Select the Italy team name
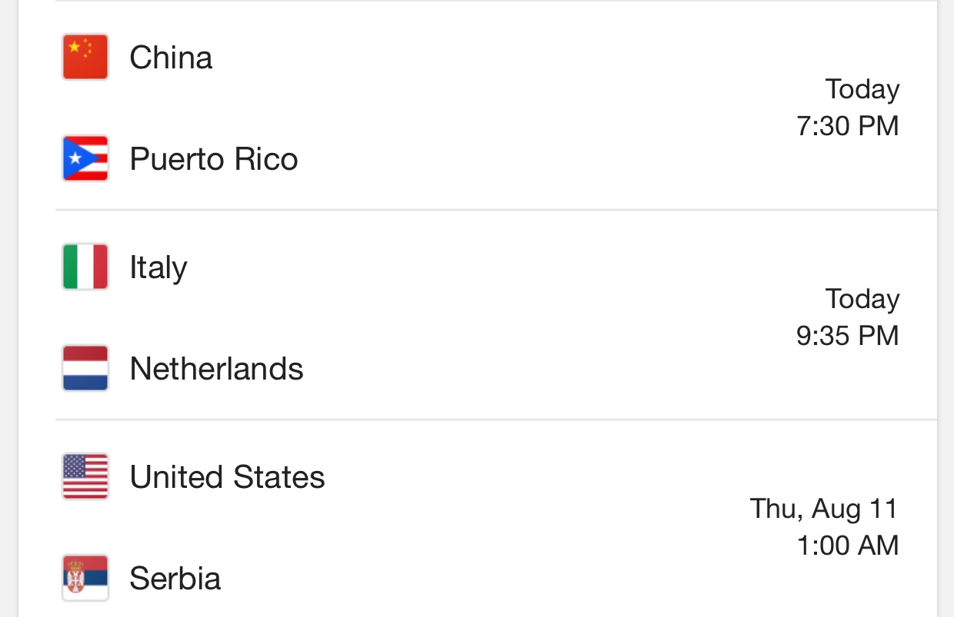The width and height of the screenshot is (954, 617). pos(158,267)
